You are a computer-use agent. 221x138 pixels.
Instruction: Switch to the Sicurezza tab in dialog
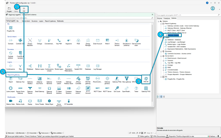point(34,21)
